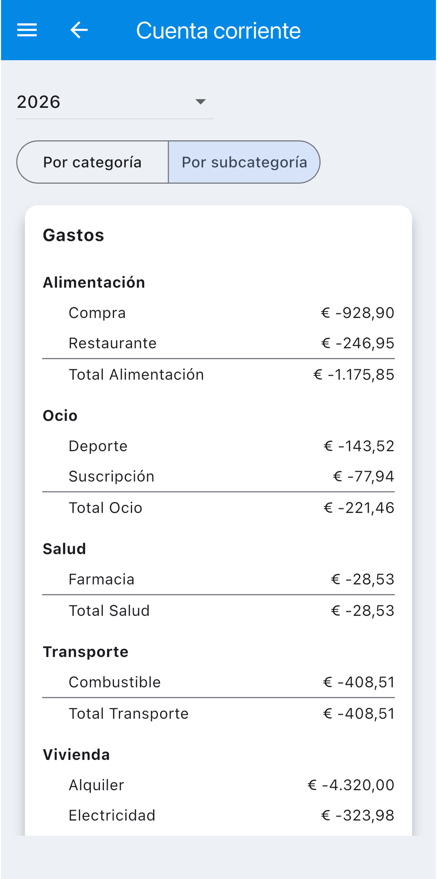Open the Combustible expense row
Screen dimensions: 437x879
pyautogui.click(x=218, y=682)
